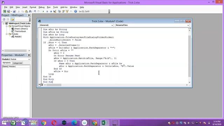Click the Paste clipboard toolbar icon
The height and width of the screenshot is (126, 224).
[26, 11]
